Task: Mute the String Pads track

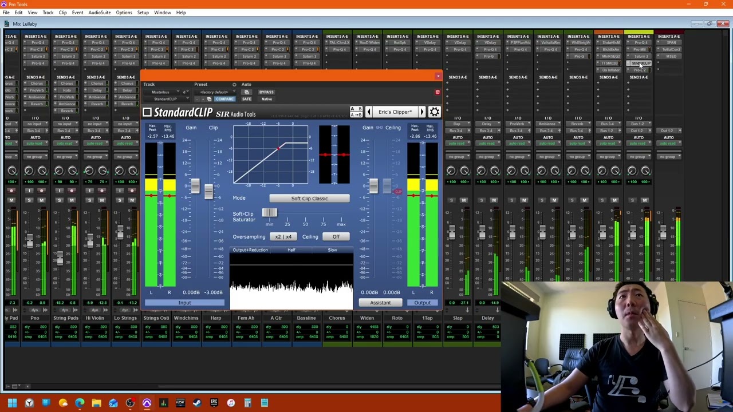Action: (x=72, y=200)
